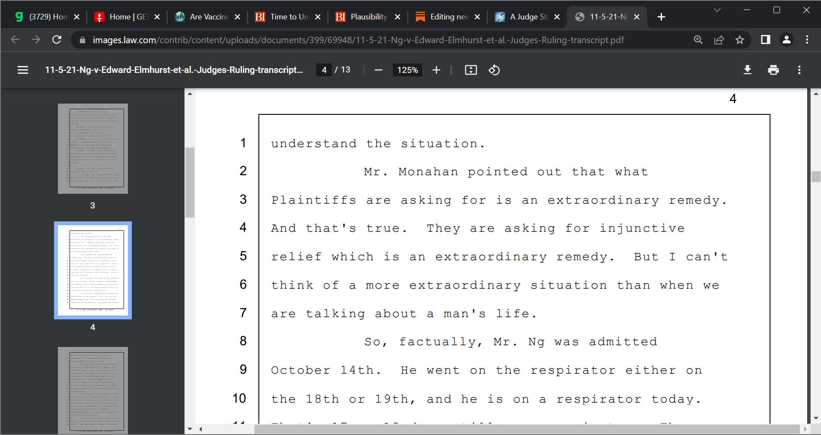
Task: Open the browser side panel
Action: [x=766, y=40]
